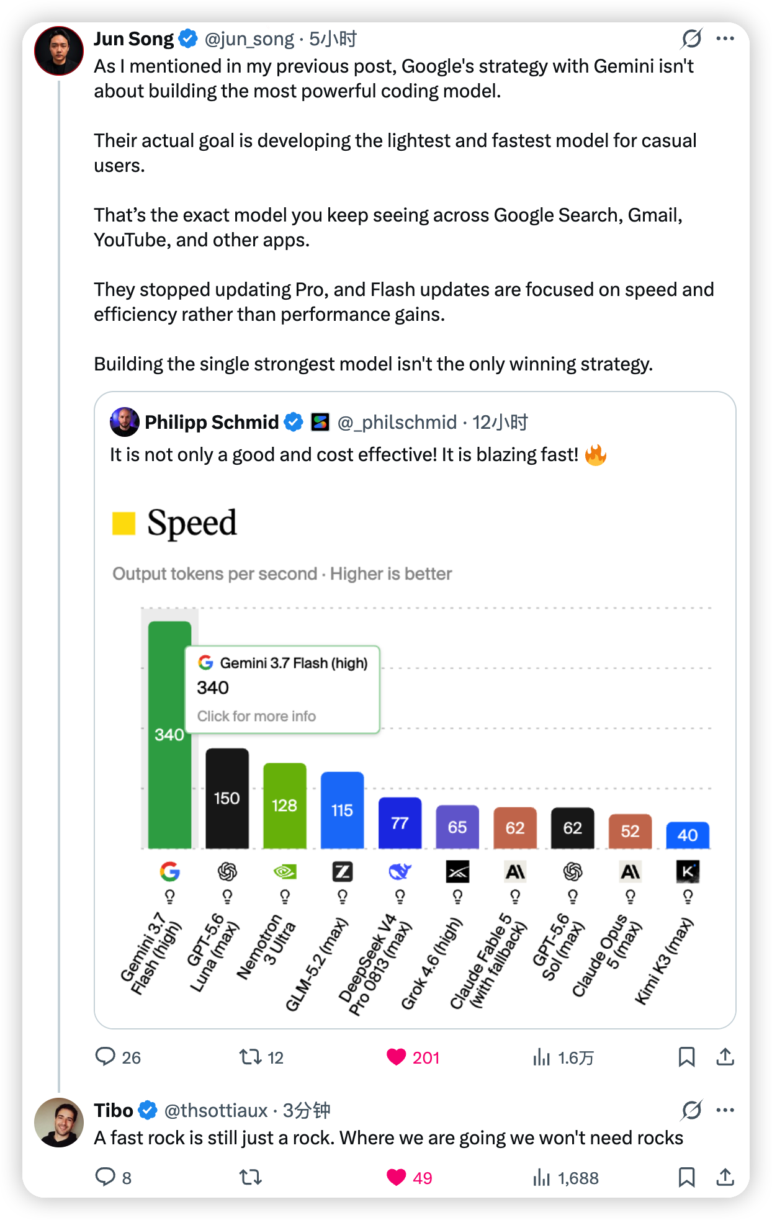
Task: Click the green Gemini 3.7 Flash bar
Action: (x=169, y=735)
